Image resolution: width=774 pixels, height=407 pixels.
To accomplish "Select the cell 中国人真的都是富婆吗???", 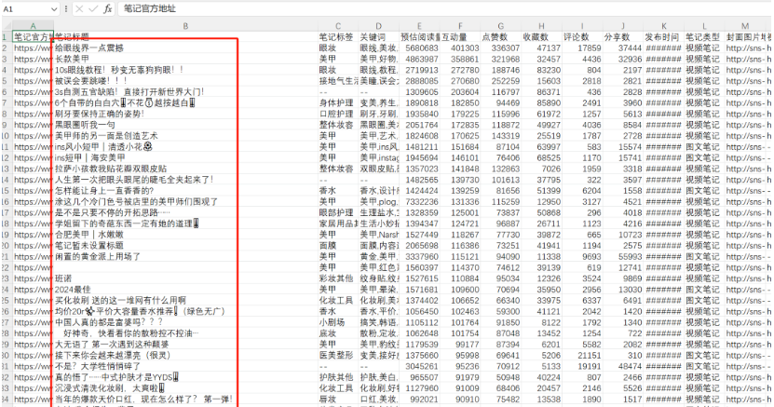I will pos(185,322).
